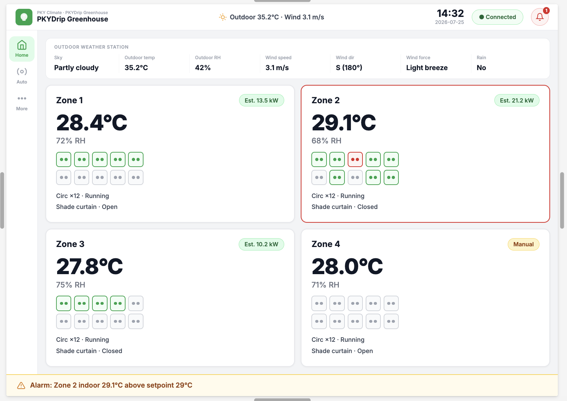Image resolution: width=567 pixels, height=401 pixels.
Task: Click the Wind dir S (180°) value
Action: 349,68
